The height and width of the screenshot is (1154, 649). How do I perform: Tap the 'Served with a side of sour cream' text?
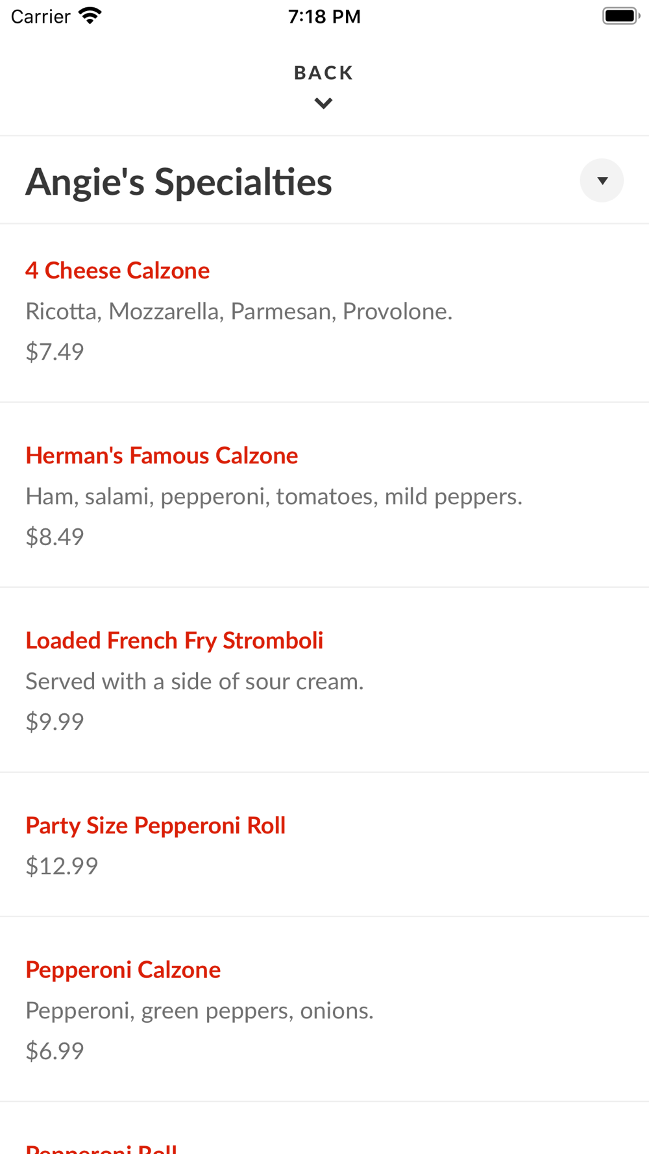click(195, 681)
